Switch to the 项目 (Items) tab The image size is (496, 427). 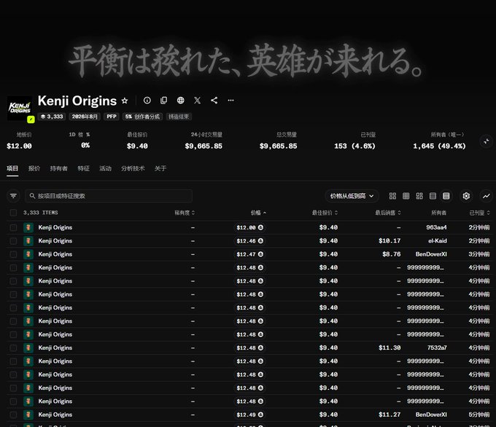tap(12, 168)
